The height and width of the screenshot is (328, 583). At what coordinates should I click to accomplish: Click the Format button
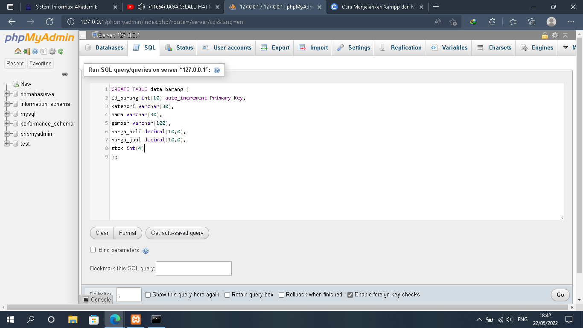128,233
